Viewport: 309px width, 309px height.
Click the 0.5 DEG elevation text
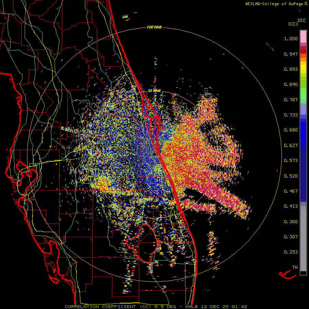tap(165, 307)
